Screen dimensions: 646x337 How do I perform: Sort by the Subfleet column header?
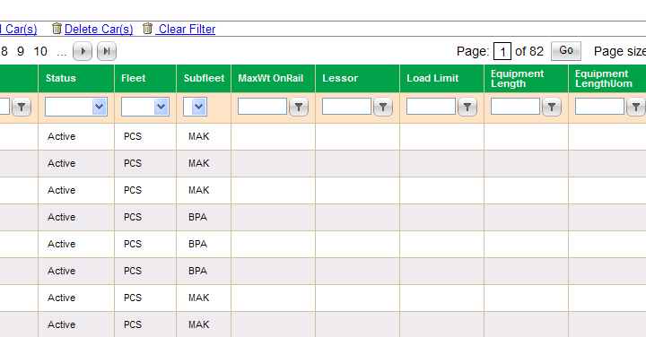click(x=204, y=78)
